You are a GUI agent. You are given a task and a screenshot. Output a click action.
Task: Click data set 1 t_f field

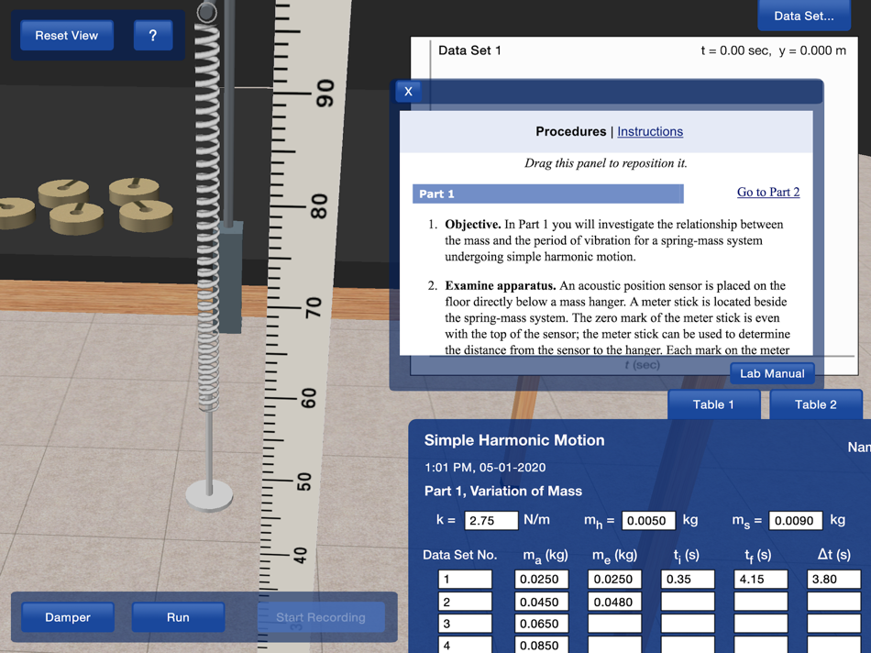point(760,579)
